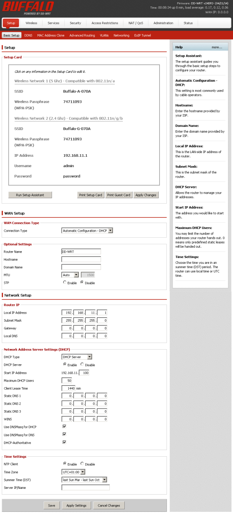Screen dimensions: 233x513
Task: Toggle Use DNSMasq for DHCP checkbox
Action: tap(64, 426)
